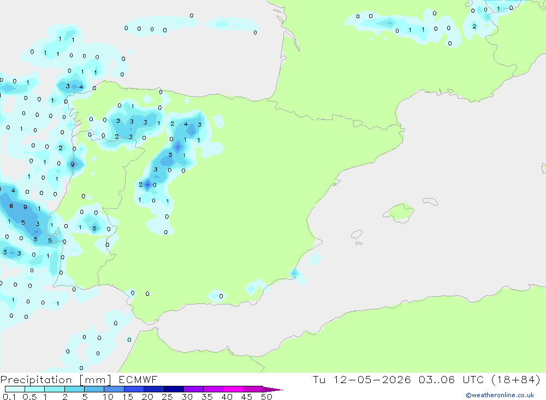Select the "(18+84)" forecast run text
The height and width of the screenshot is (400, 546).
click(516, 379)
